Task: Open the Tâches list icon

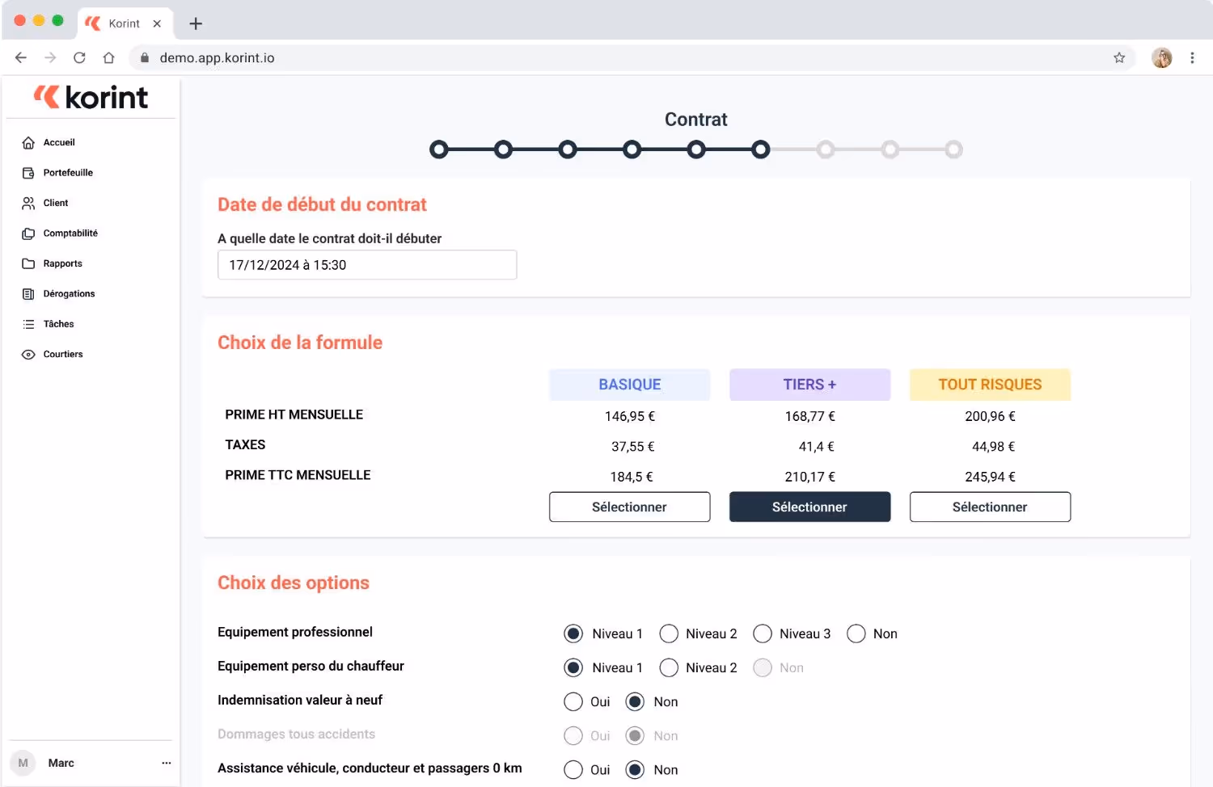Action: [x=29, y=323]
